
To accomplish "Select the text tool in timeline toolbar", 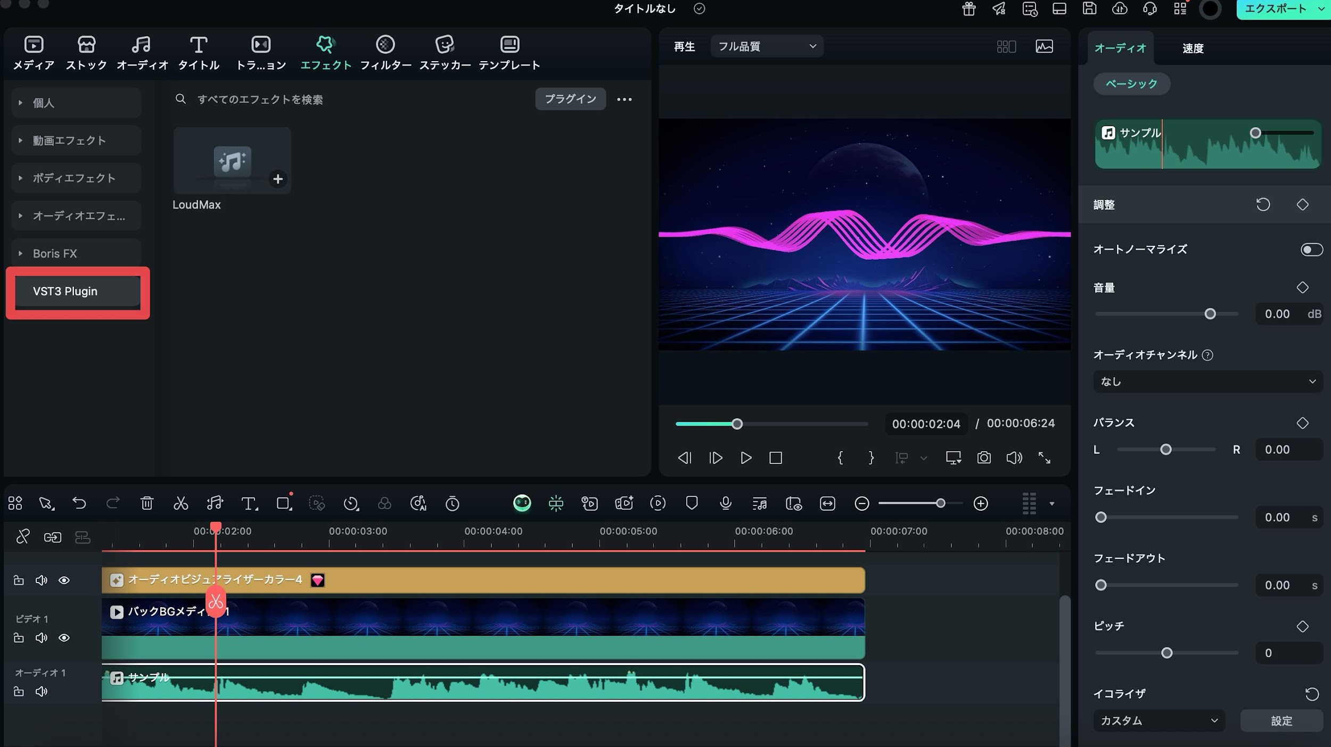I will click(x=249, y=503).
